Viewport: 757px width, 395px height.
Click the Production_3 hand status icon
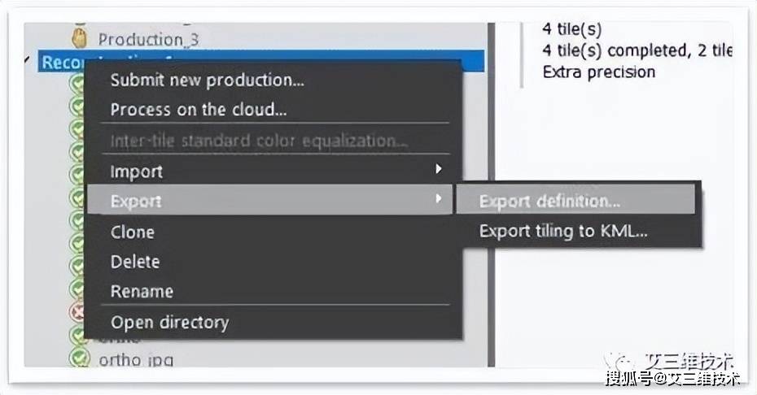pos(79,38)
